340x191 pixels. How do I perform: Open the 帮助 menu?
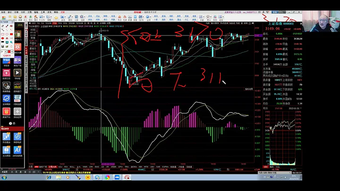[56, 12]
